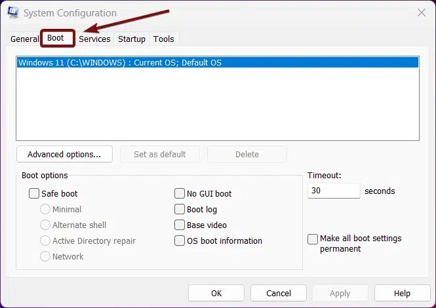Confirm with the OK button

click(x=216, y=293)
